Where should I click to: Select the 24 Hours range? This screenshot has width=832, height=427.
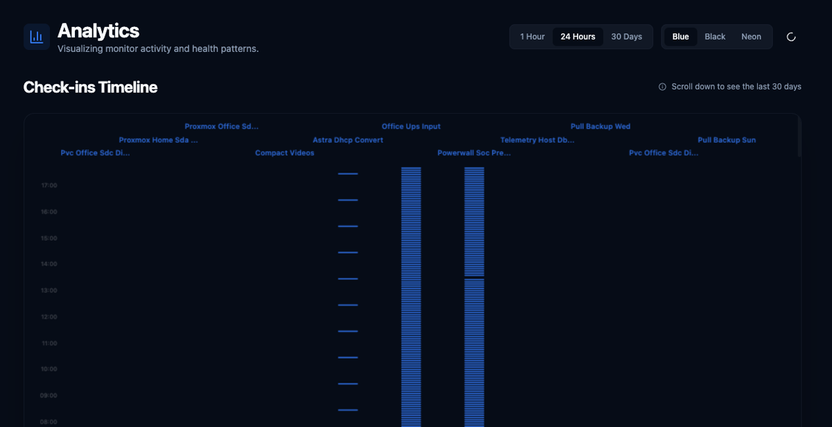click(x=578, y=37)
